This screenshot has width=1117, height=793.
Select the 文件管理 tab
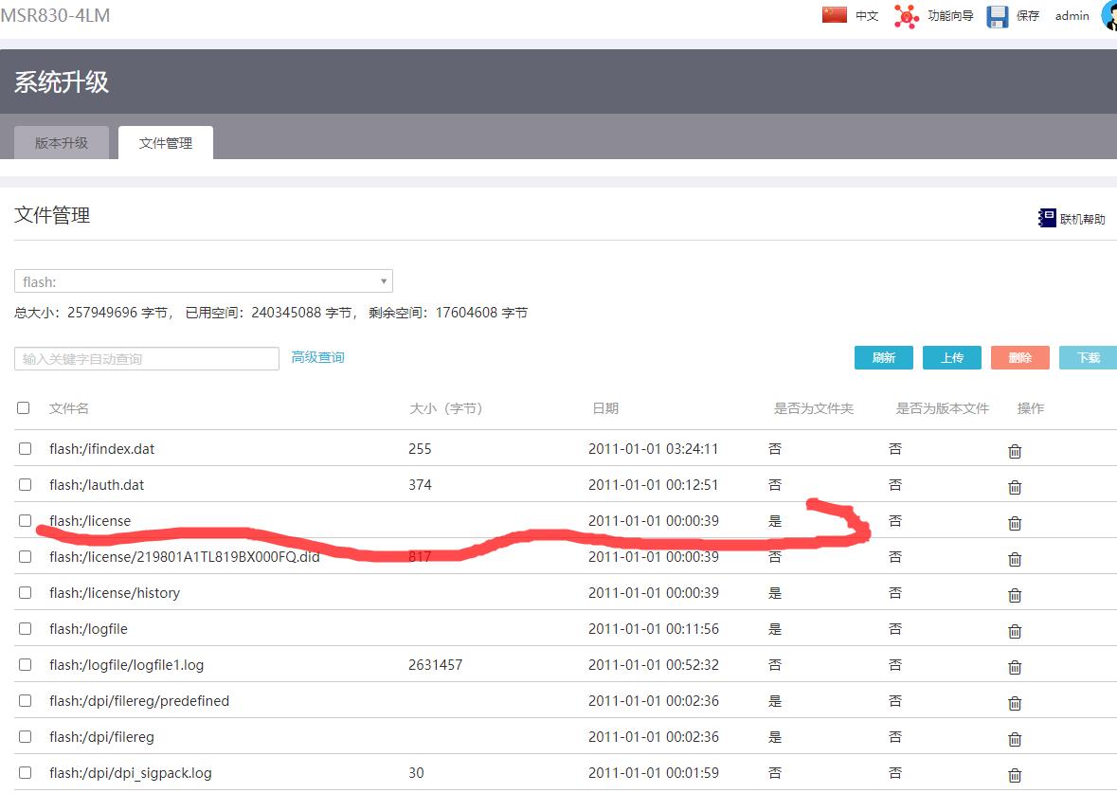pyautogui.click(x=165, y=142)
